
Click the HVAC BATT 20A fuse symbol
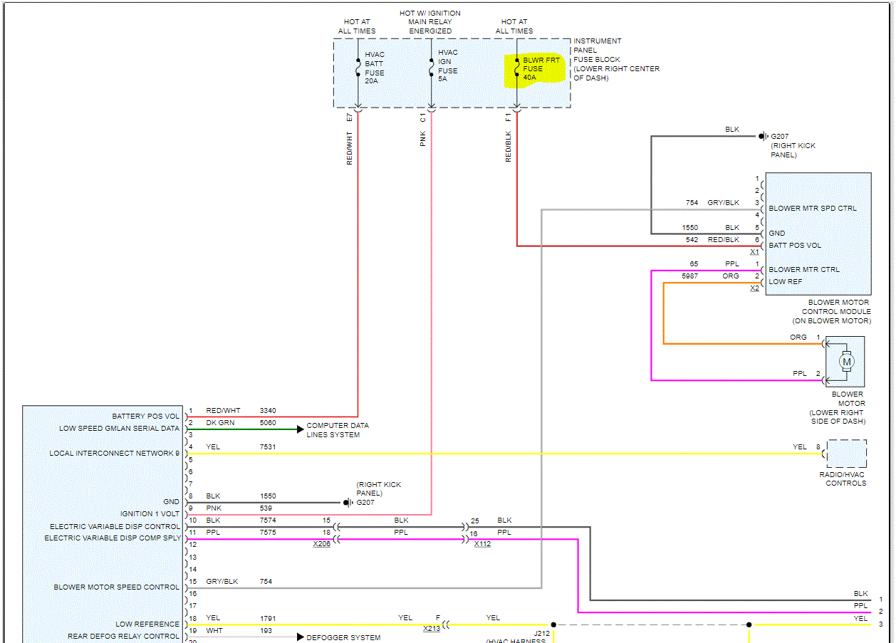point(358,67)
